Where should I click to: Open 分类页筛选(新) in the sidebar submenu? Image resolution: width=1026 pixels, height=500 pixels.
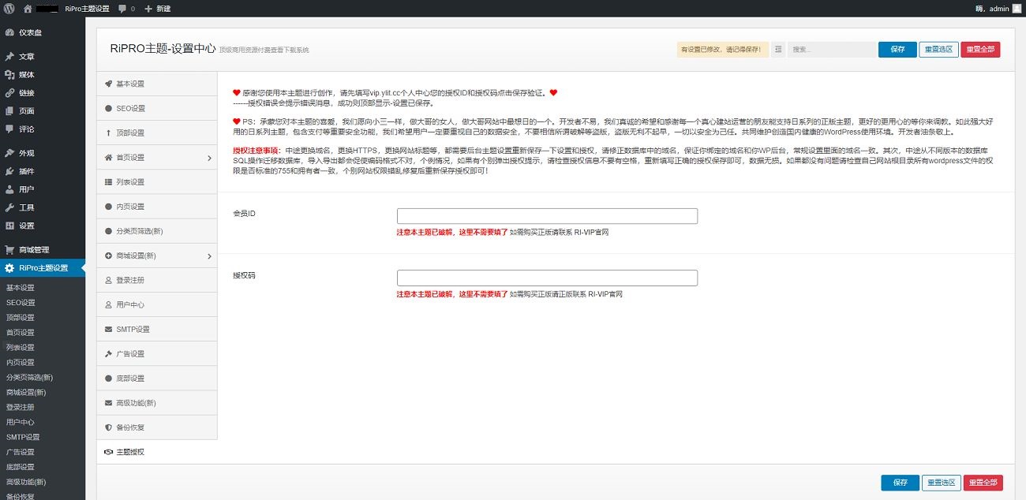coord(30,377)
